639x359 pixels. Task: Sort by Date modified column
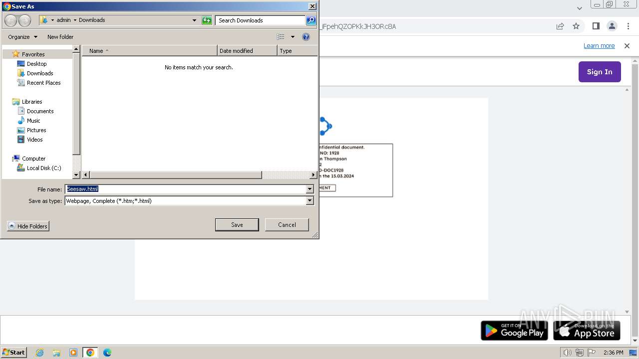(x=247, y=51)
